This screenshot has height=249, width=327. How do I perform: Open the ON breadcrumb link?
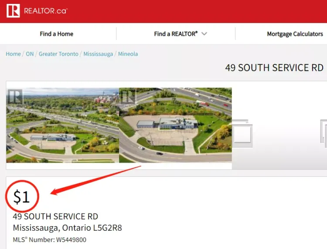30,54
